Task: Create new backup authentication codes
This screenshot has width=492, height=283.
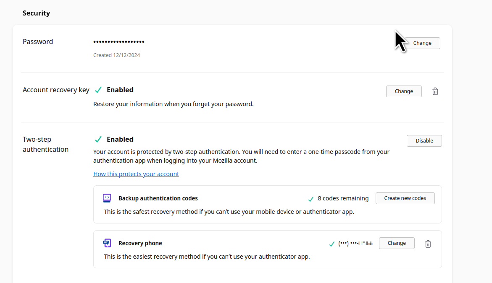Action: (x=405, y=198)
